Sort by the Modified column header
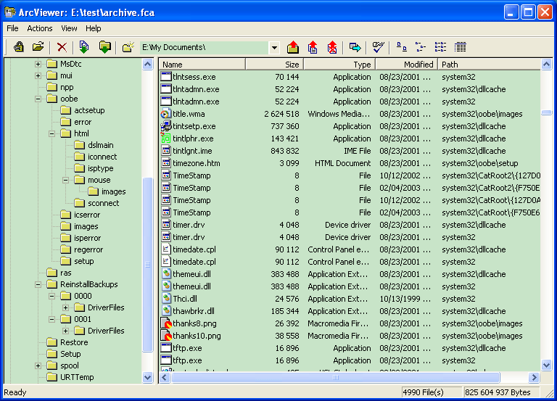This screenshot has height=401, width=557. (x=406, y=65)
